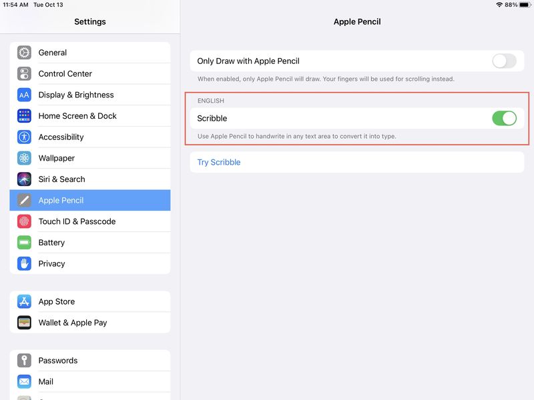This screenshot has width=534, height=400.
Task: Tap the Control Center icon
Action: click(x=24, y=74)
